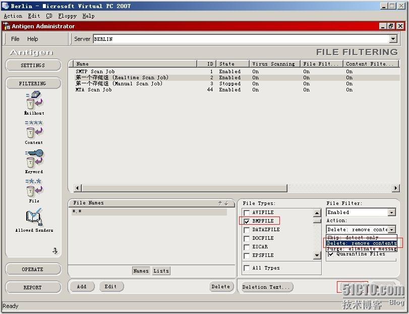Toggle the DOCFILE checkbox
409x314 pixels.
pyautogui.click(x=247, y=239)
